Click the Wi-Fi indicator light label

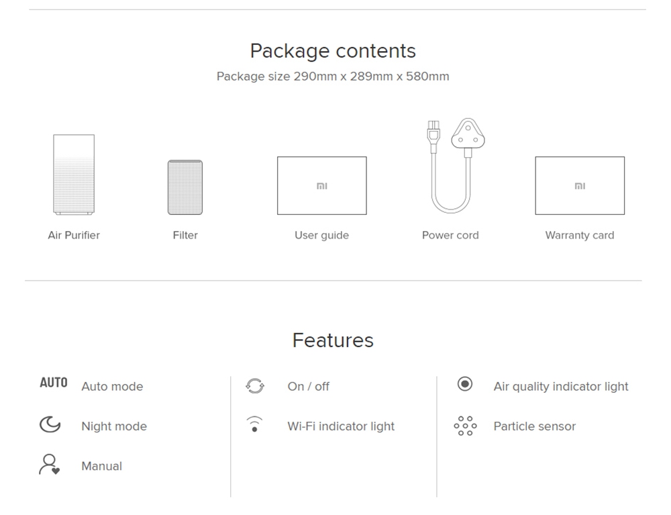point(341,426)
